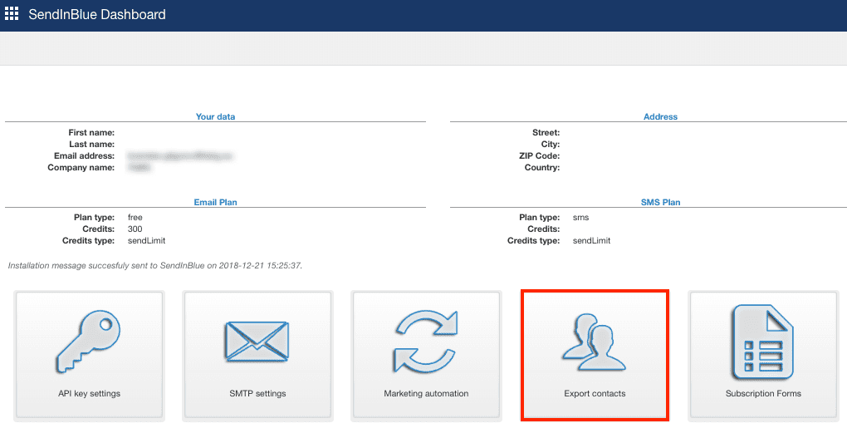Click Email Plan type value free
This screenshot has width=847, height=428.
pos(135,217)
